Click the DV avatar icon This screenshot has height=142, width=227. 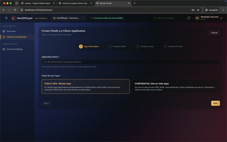(x=197, y=18)
